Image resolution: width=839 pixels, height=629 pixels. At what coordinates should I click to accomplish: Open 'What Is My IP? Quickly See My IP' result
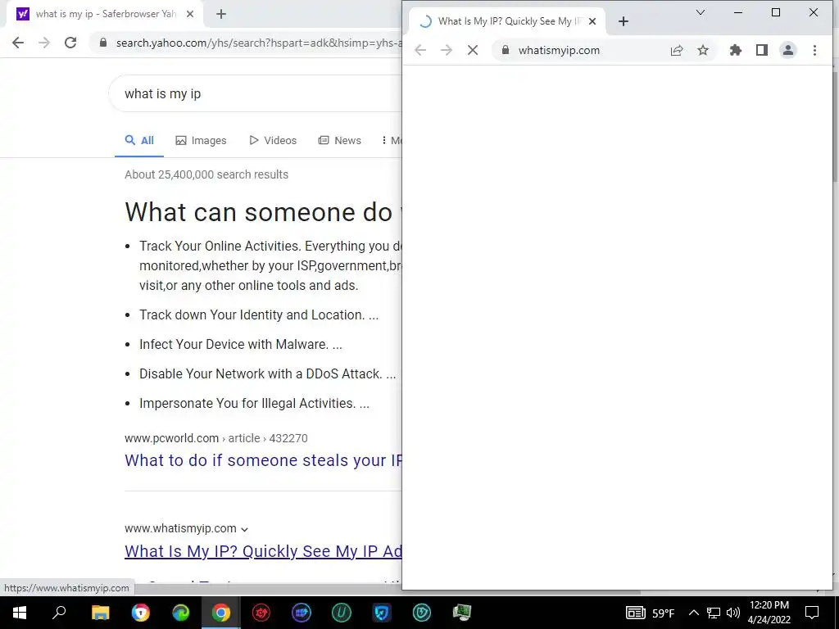click(263, 551)
